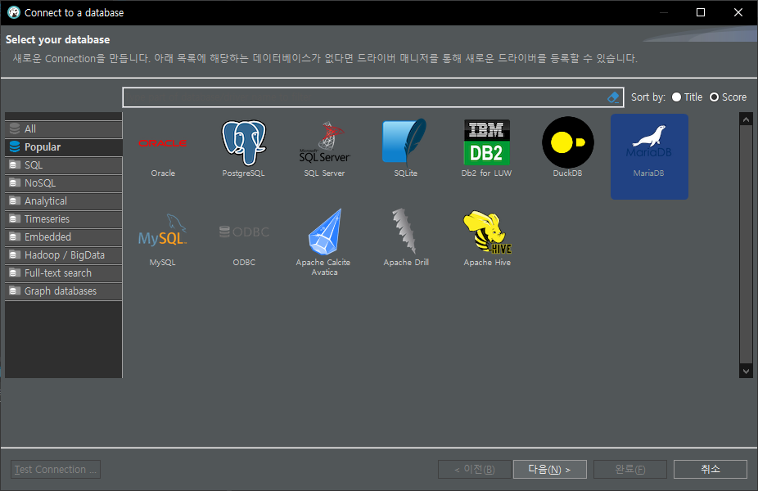
Task: Close the Connect to a database dialog
Action: tap(738, 12)
